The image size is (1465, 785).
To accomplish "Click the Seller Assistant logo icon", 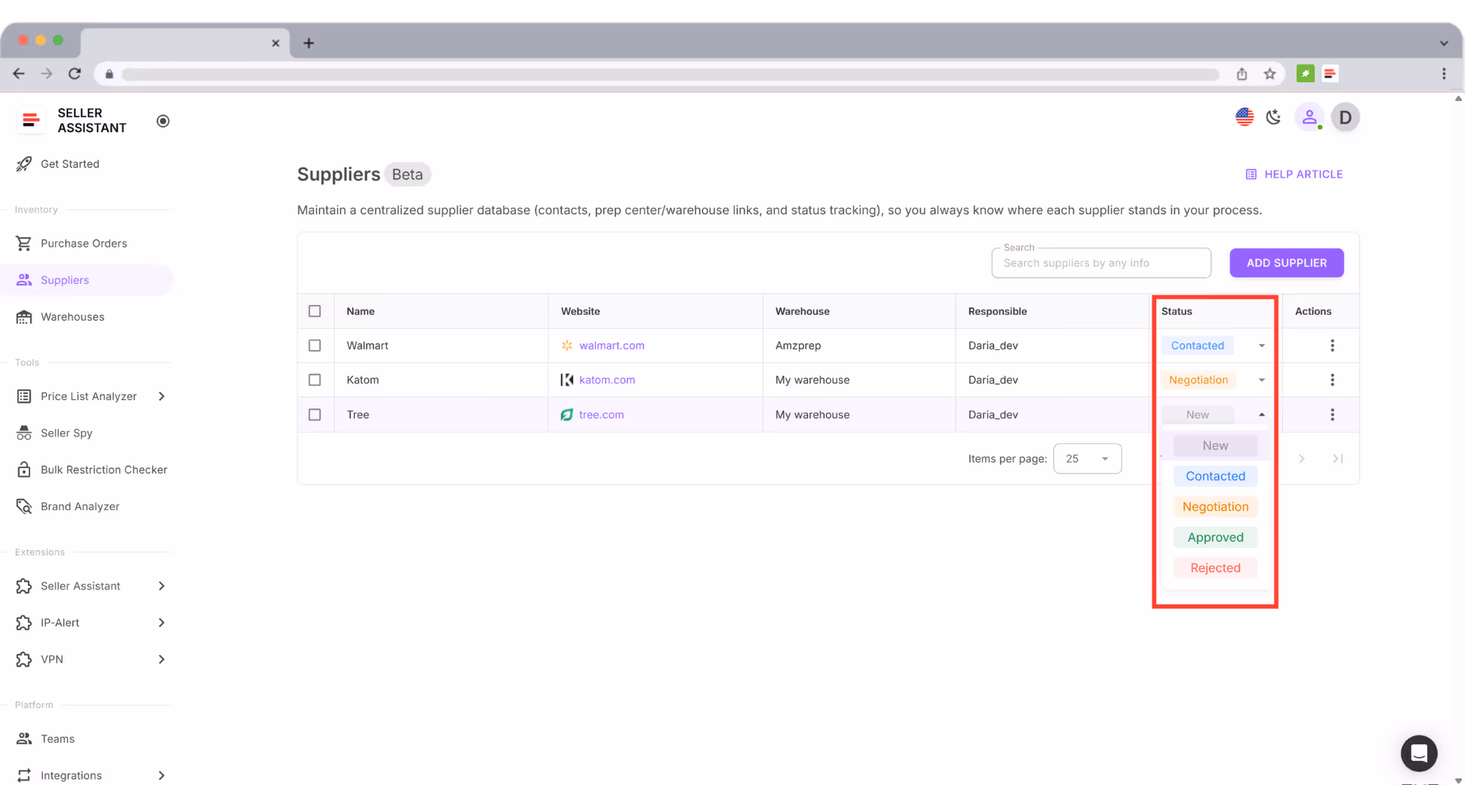I will [x=31, y=120].
